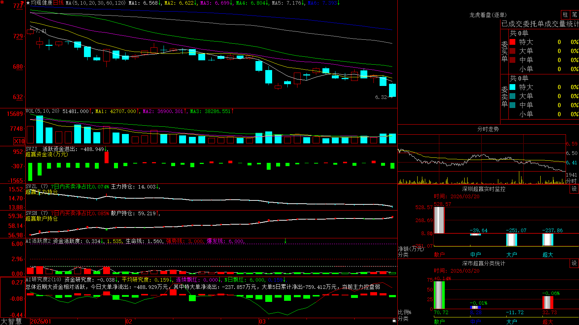The height and width of the screenshot is (325, 579).
Task: Click the MA(5,10,20,30,60,120) indicator label
Action: point(96,3)
